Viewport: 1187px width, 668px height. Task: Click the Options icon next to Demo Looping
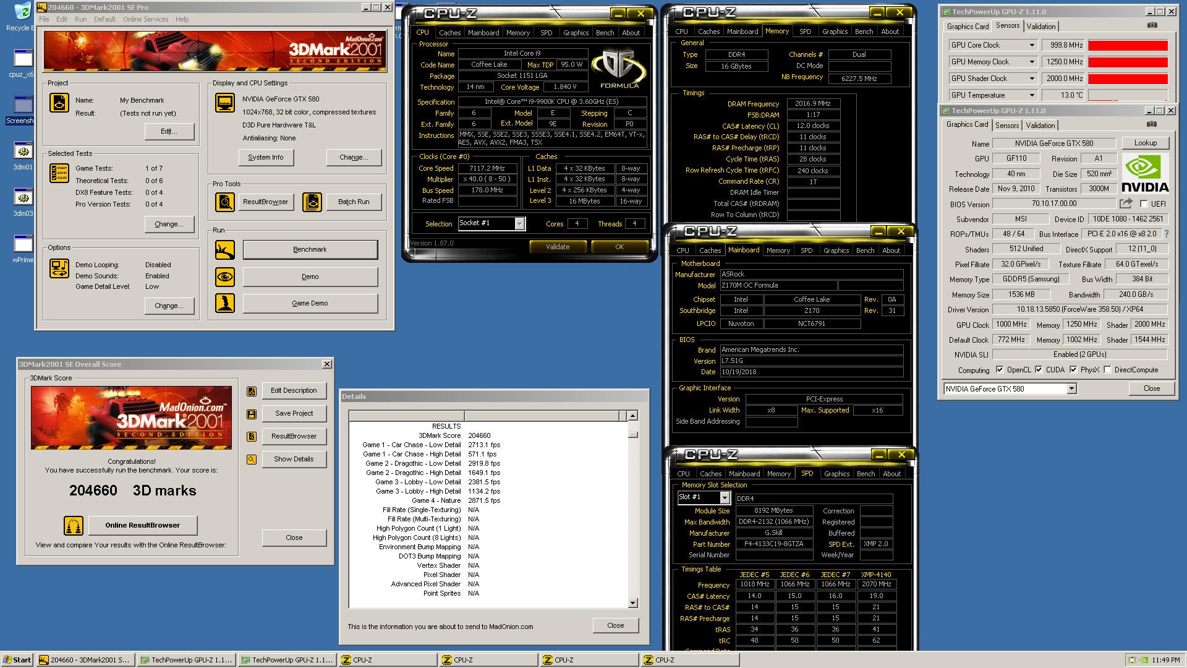(59, 268)
